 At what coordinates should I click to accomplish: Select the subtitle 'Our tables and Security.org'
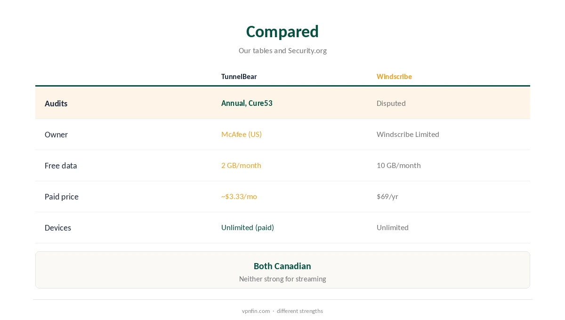[x=282, y=50]
